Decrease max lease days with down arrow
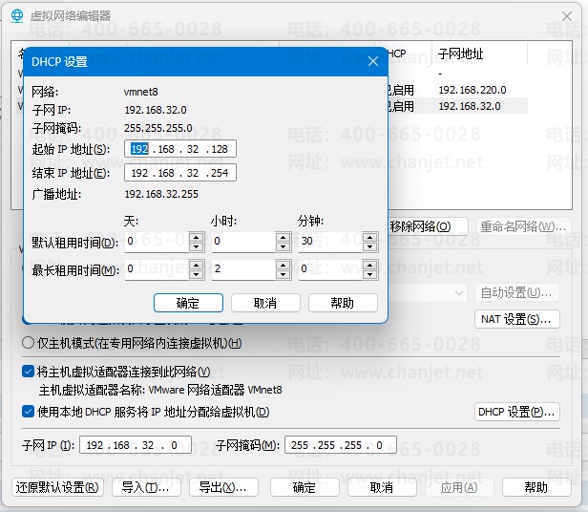Screen dimensions: 588x512 [196, 275]
